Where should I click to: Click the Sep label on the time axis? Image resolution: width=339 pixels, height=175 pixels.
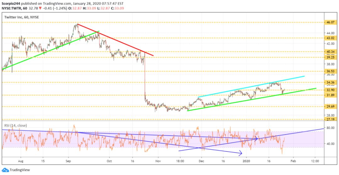(x=68, y=161)
